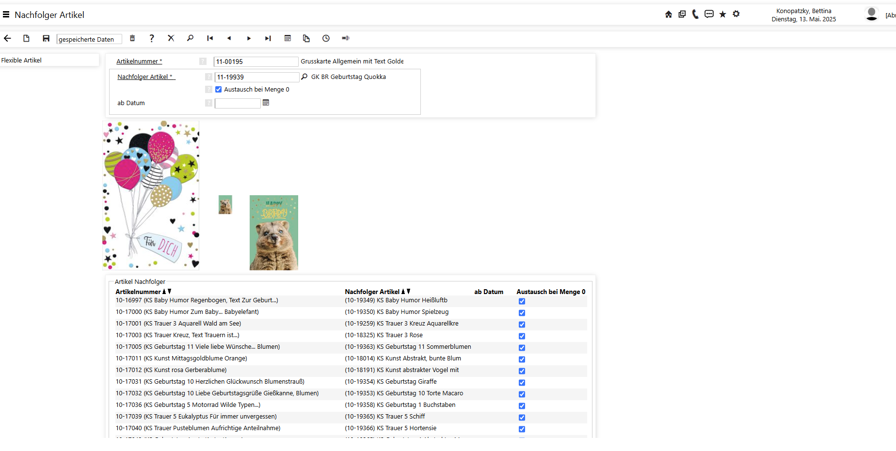Image resolution: width=896 pixels, height=451 pixels.
Task: Jump to first record with skip-back arrow
Action: point(210,38)
